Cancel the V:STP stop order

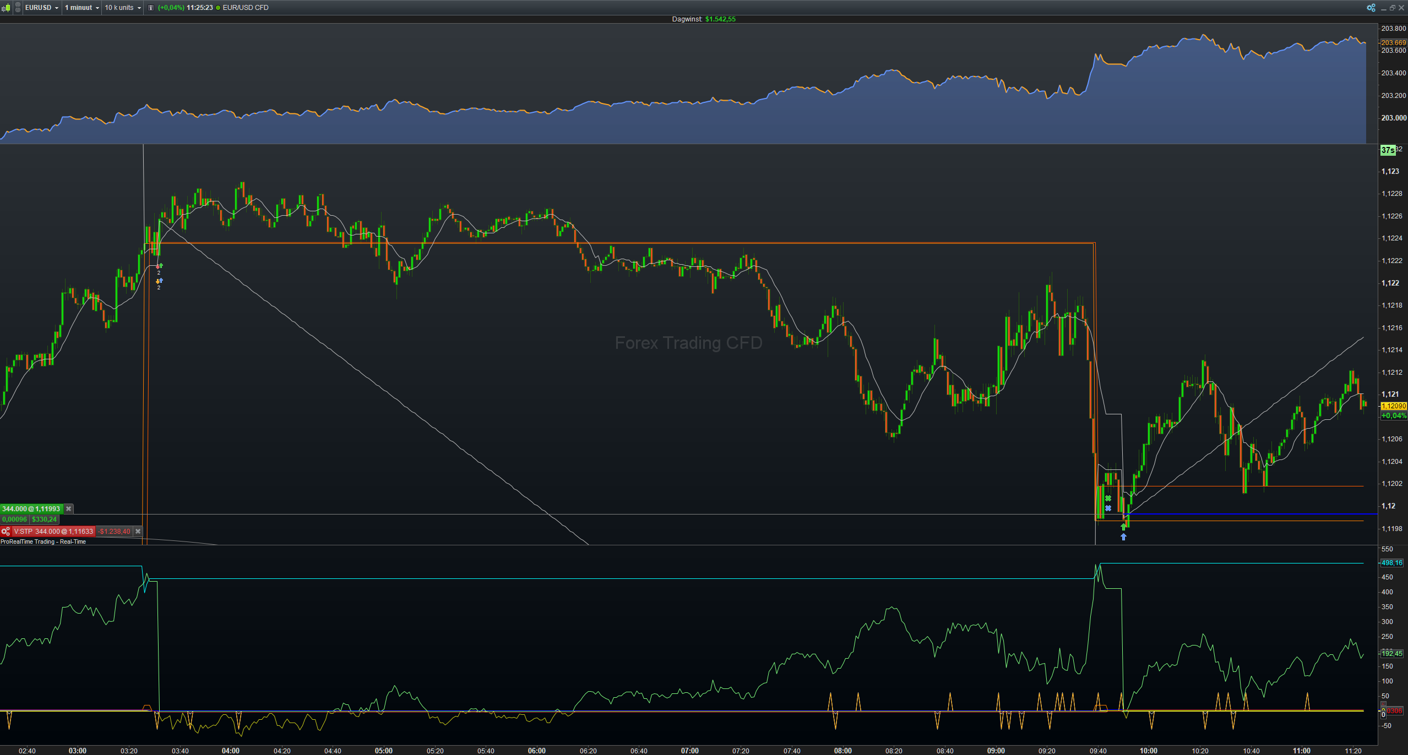point(138,532)
